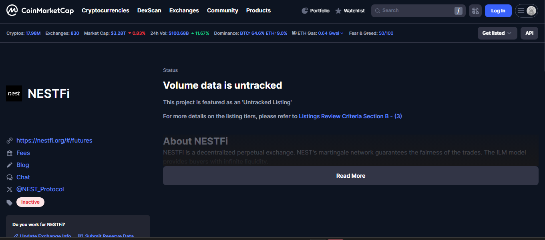Click the X logo beside @NEST_Protocol

pos(10,189)
